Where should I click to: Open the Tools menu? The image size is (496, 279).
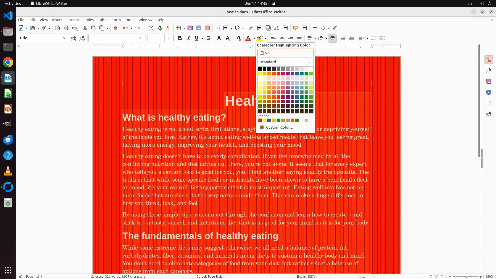tap(129, 20)
